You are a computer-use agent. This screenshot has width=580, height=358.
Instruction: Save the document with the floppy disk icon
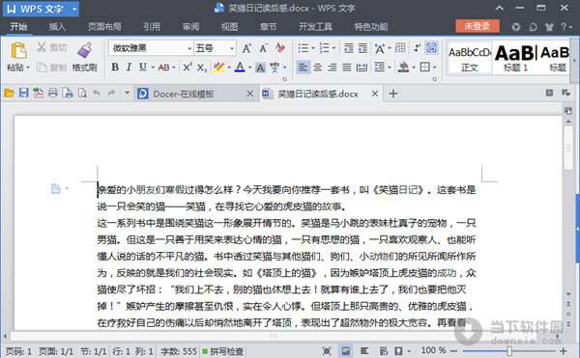point(23,93)
